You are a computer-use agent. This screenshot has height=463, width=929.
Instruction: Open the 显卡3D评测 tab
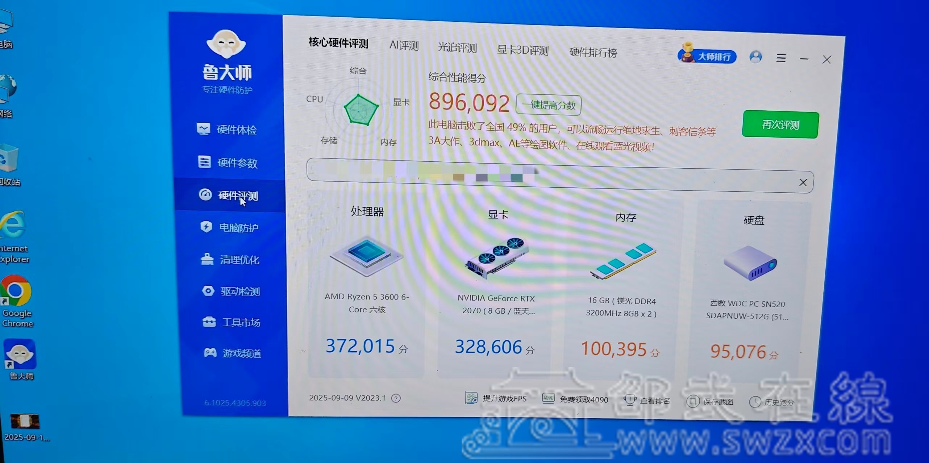click(x=522, y=50)
